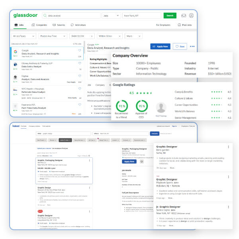The width and height of the screenshot is (239, 239).
Task: Click Apply Now on Indeed job detail
Action: pyautogui.click(x=129, y=162)
